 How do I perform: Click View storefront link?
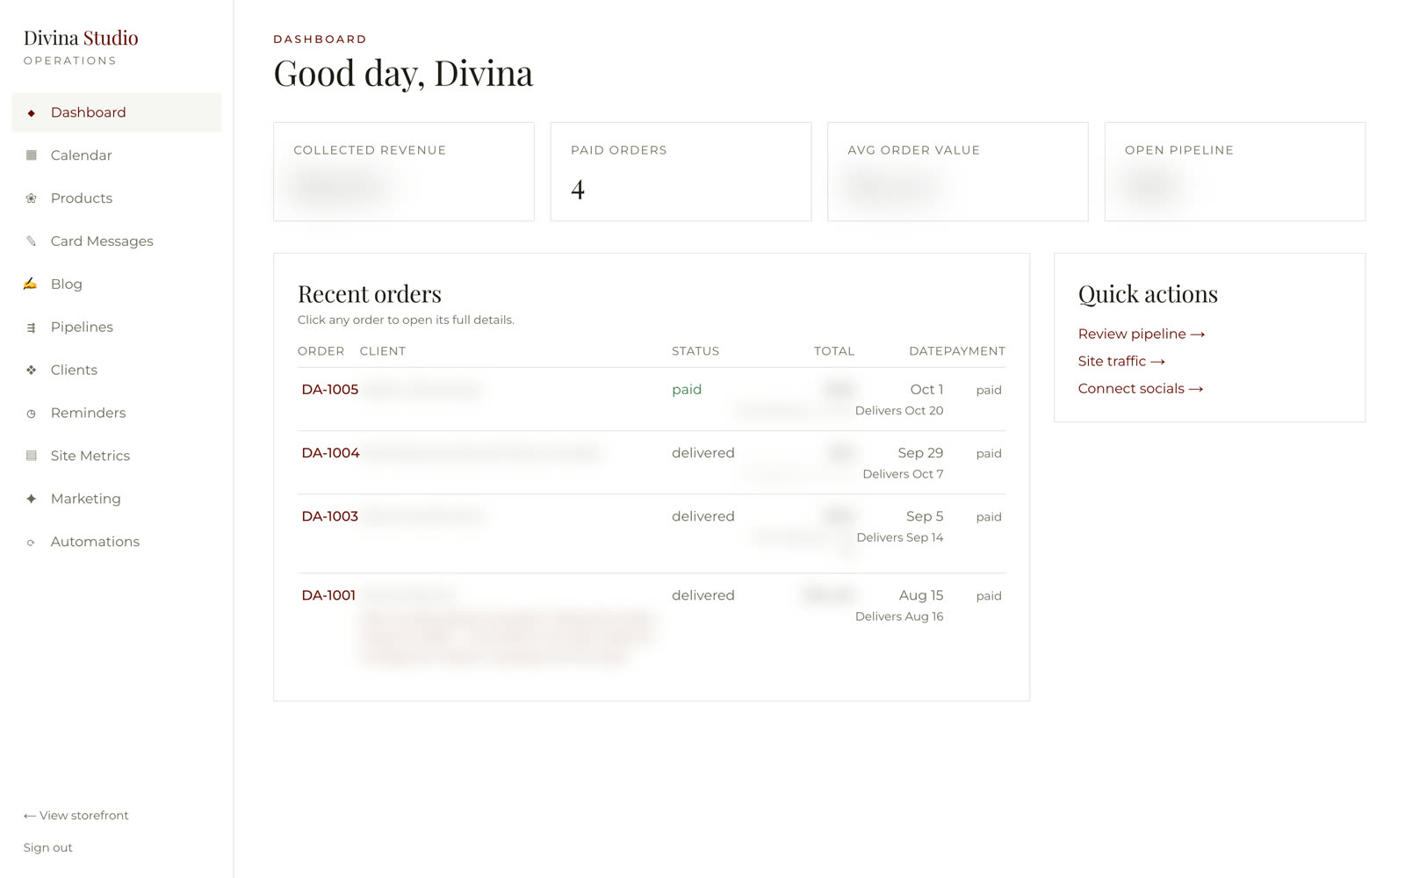click(x=76, y=816)
